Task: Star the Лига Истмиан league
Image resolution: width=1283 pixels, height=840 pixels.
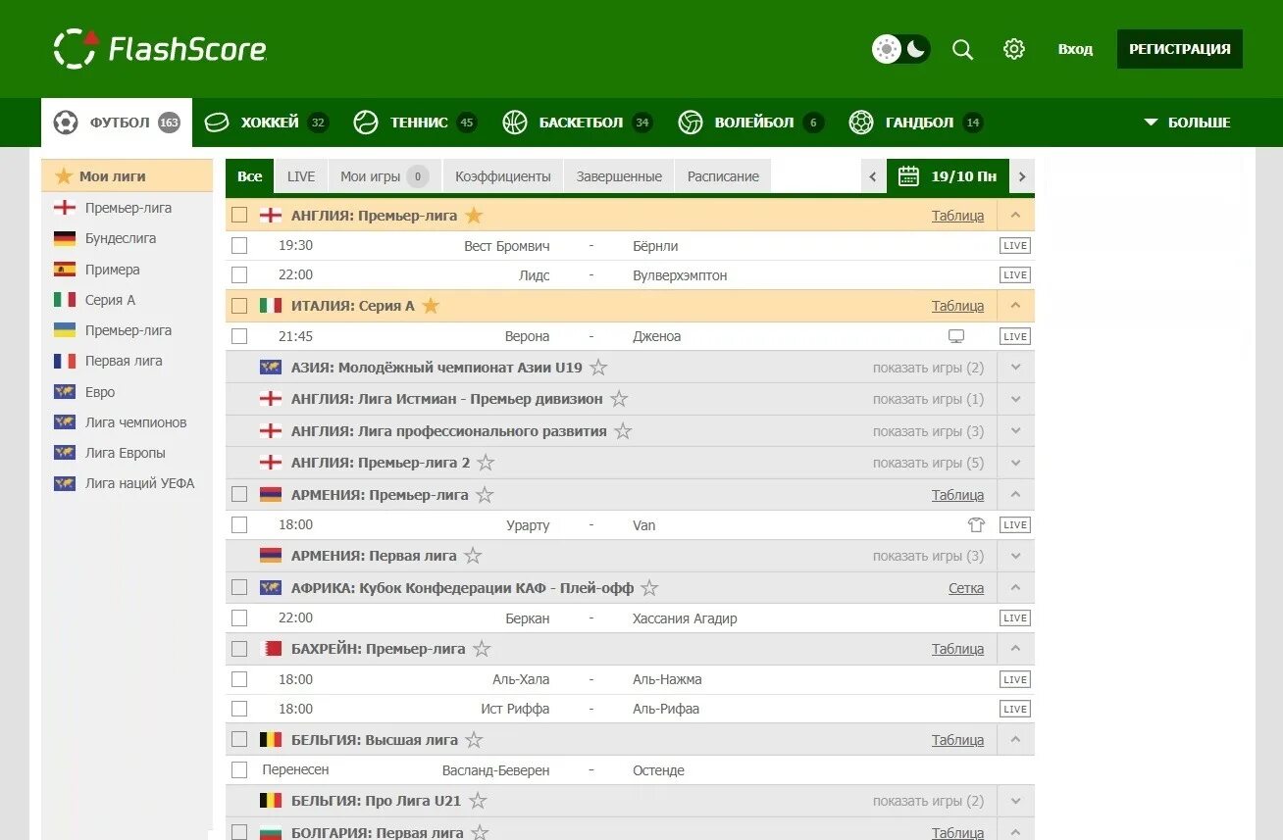Action: pos(619,399)
